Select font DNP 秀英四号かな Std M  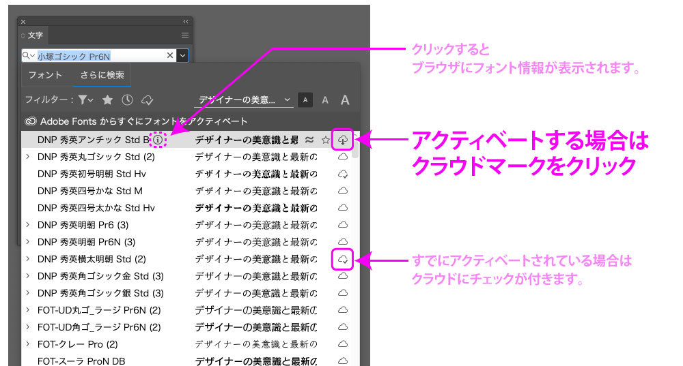point(90,191)
